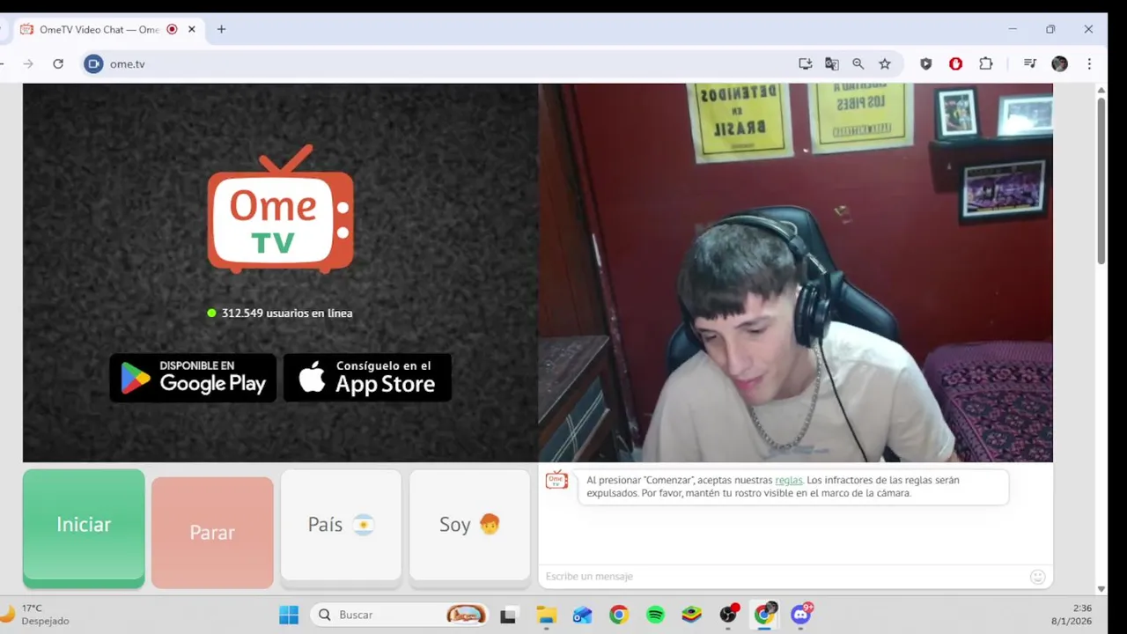Click the webcam video feed
Screen dimensions: 1127x634
(x=795, y=272)
